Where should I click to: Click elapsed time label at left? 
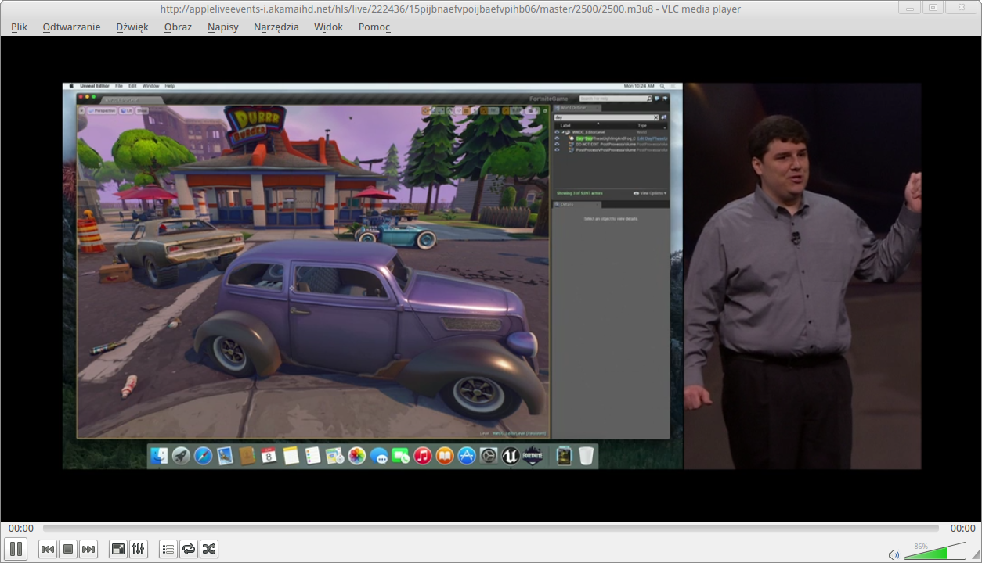coord(20,529)
